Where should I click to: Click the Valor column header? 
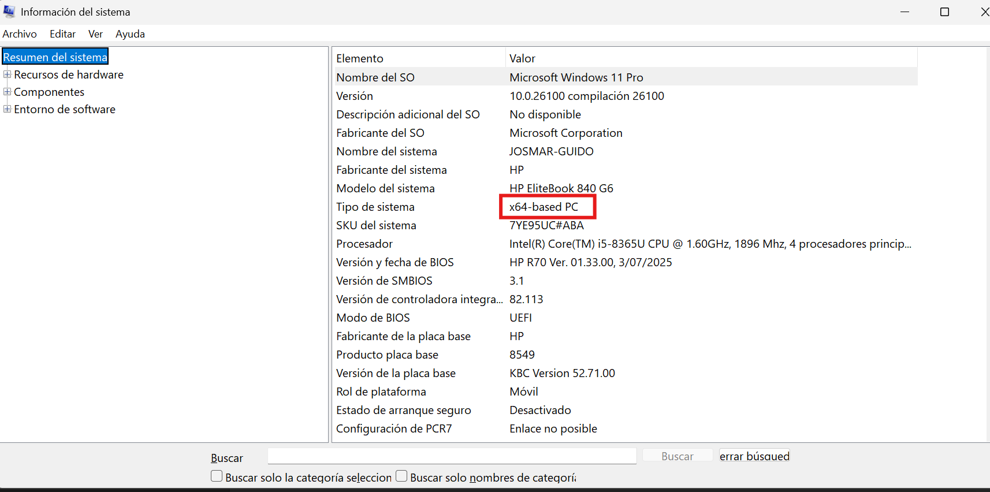click(522, 58)
